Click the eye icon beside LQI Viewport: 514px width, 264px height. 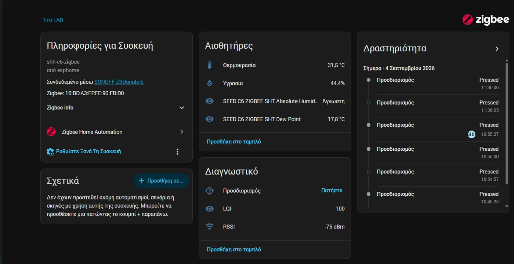pyautogui.click(x=210, y=209)
